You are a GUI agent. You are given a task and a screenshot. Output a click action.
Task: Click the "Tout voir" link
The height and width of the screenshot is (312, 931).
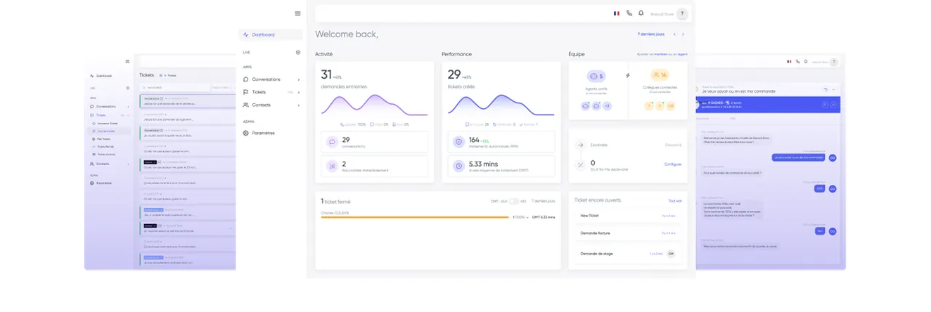coord(675,201)
